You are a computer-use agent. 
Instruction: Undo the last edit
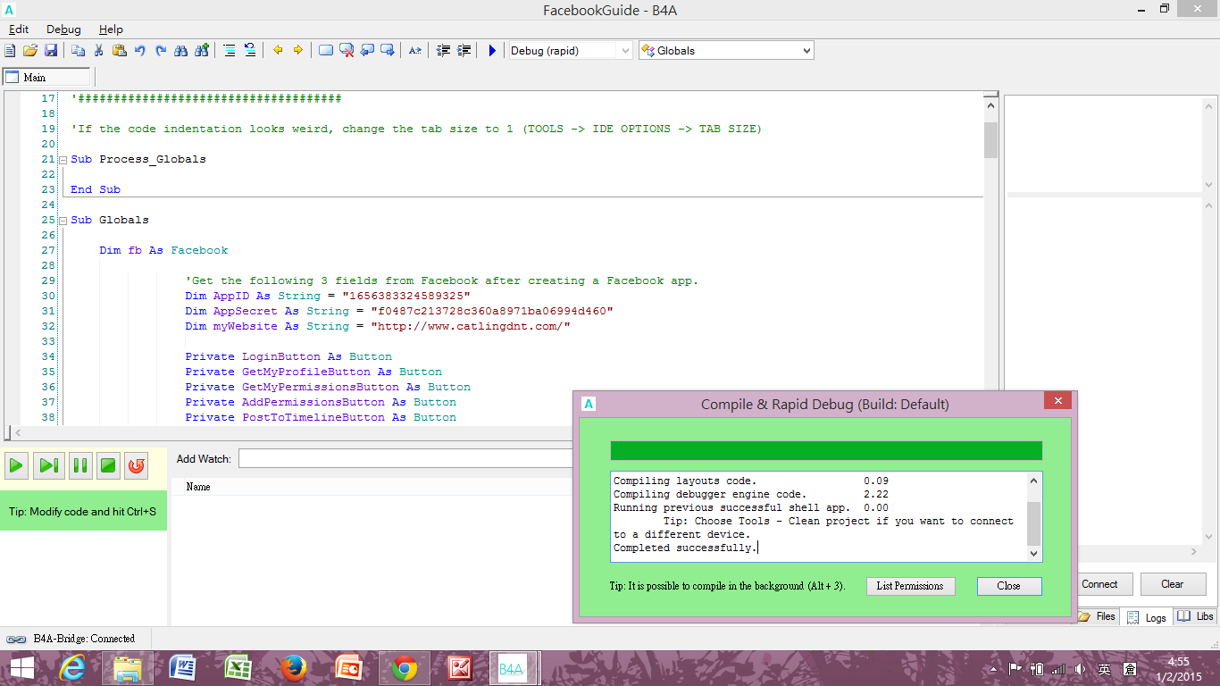[x=140, y=51]
